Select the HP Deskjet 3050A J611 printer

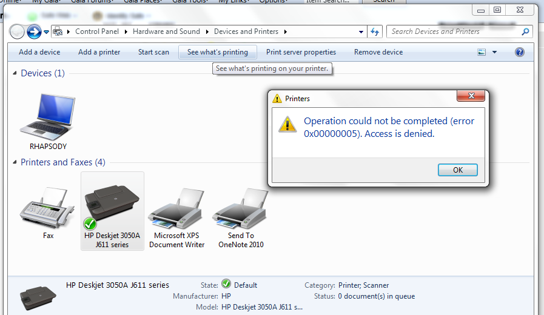click(112, 211)
